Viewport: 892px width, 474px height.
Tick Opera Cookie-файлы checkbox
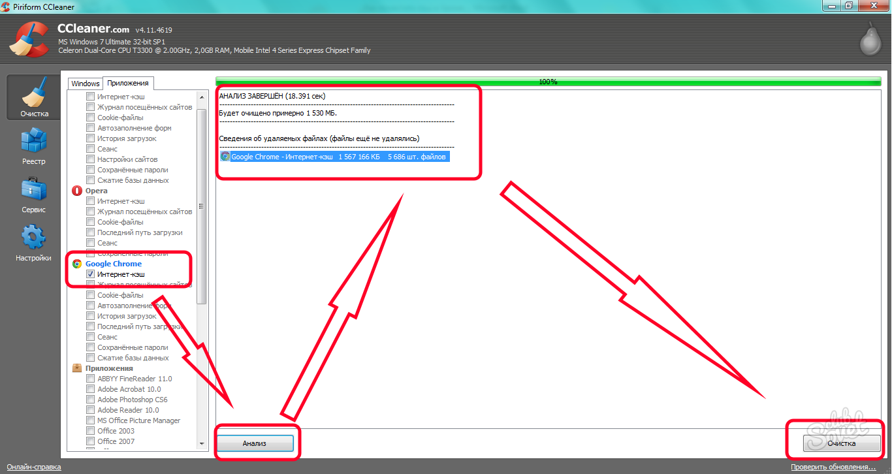click(x=91, y=222)
